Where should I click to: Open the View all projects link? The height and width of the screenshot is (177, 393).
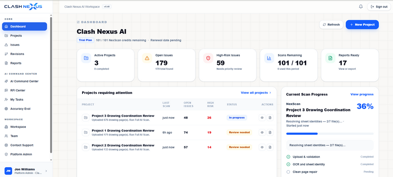(256, 93)
